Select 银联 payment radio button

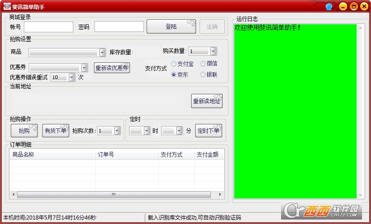click(203, 75)
